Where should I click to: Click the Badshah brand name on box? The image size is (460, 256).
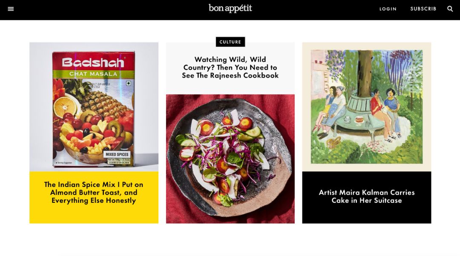(x=93, y=62)
